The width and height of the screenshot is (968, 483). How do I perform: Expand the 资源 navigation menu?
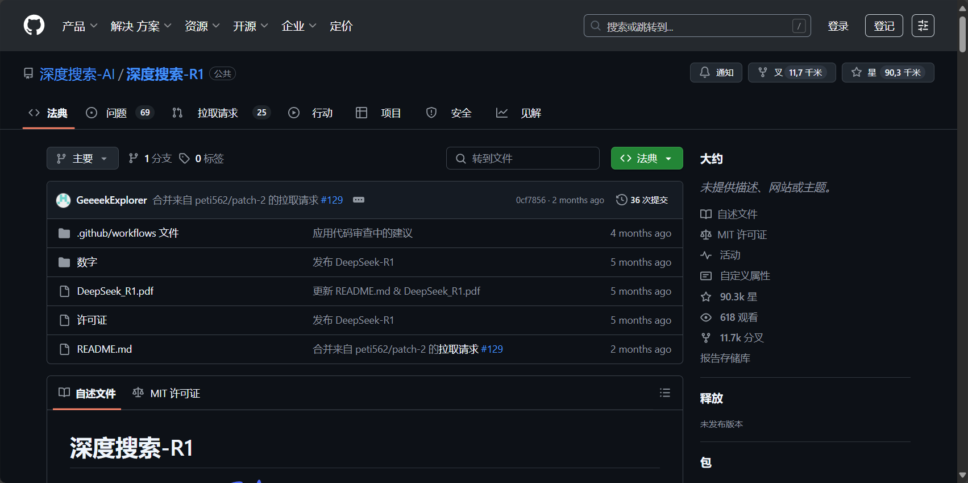pos(202,26)
